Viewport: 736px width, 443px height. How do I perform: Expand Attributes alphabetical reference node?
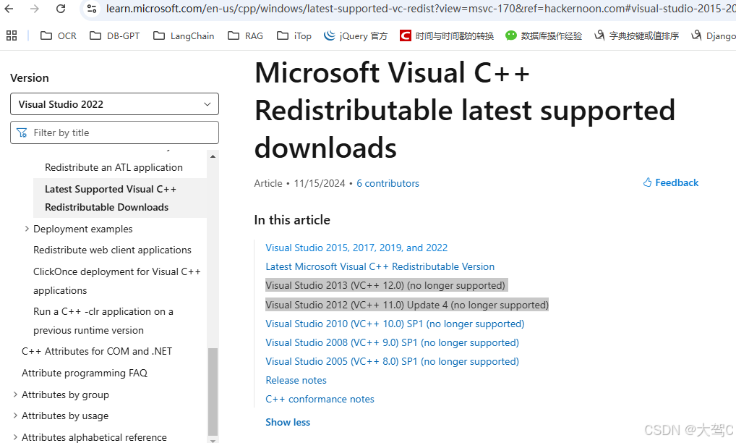tap(15, 437)
